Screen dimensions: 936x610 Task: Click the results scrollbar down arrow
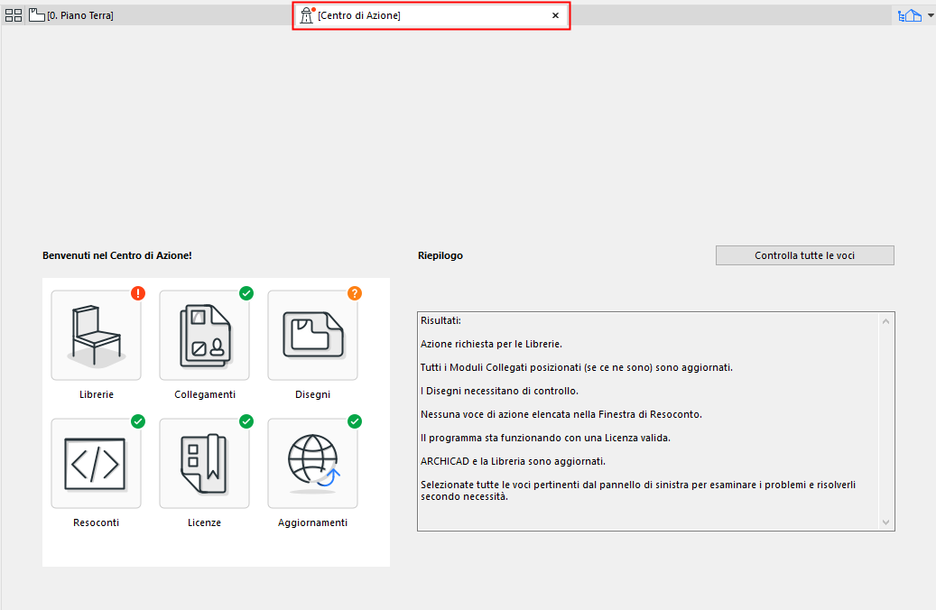point(886,522)
